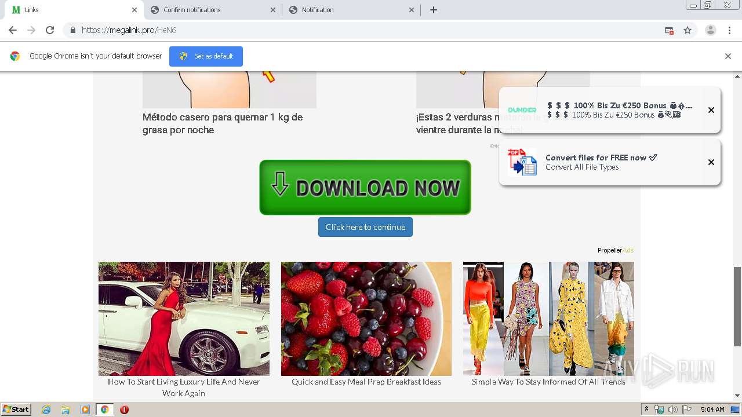The height and width of the screenshot is (417, 742).
Task: Click the Show desktop button
Action: (x=736, y=409)
